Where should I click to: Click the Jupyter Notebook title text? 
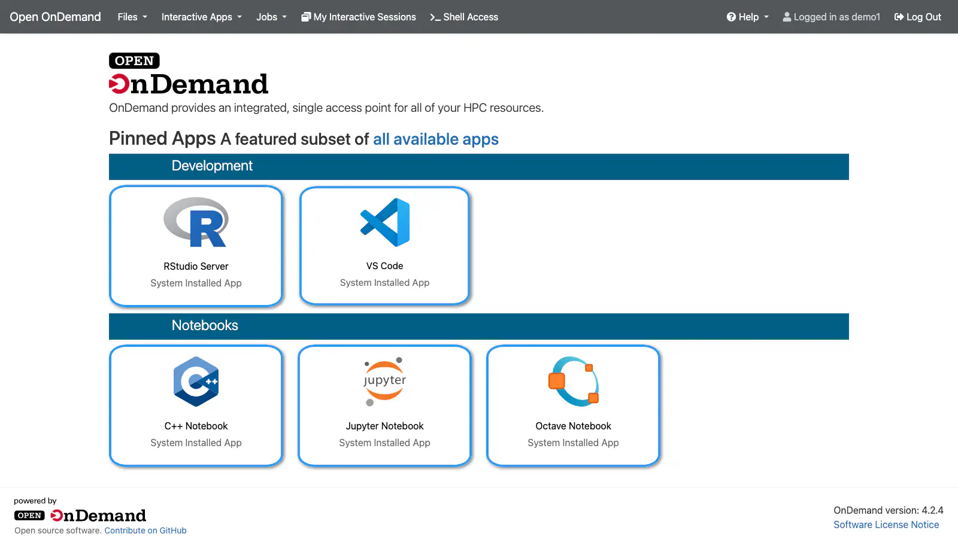pos(384,426)
